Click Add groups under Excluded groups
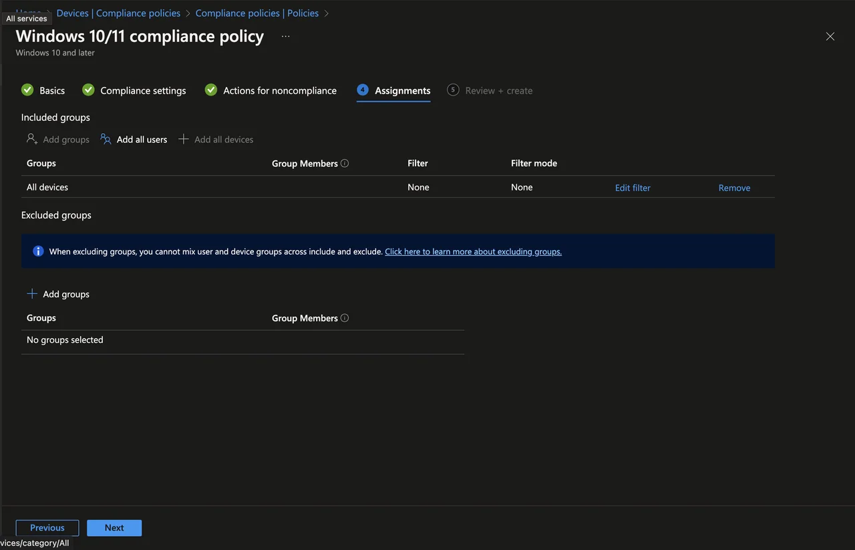The width and height of the screenshot is (855, 550). pyautogui.click(x=58, y=294)
